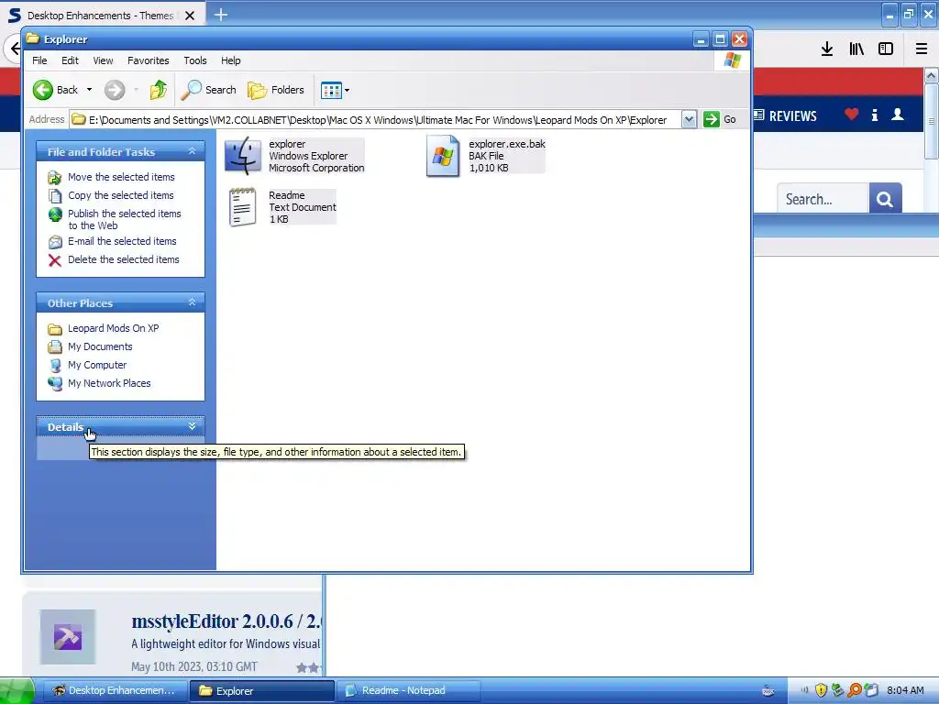939x704 pixels.
Task: Open My Network Places link
Action: [x=109, y=383]
